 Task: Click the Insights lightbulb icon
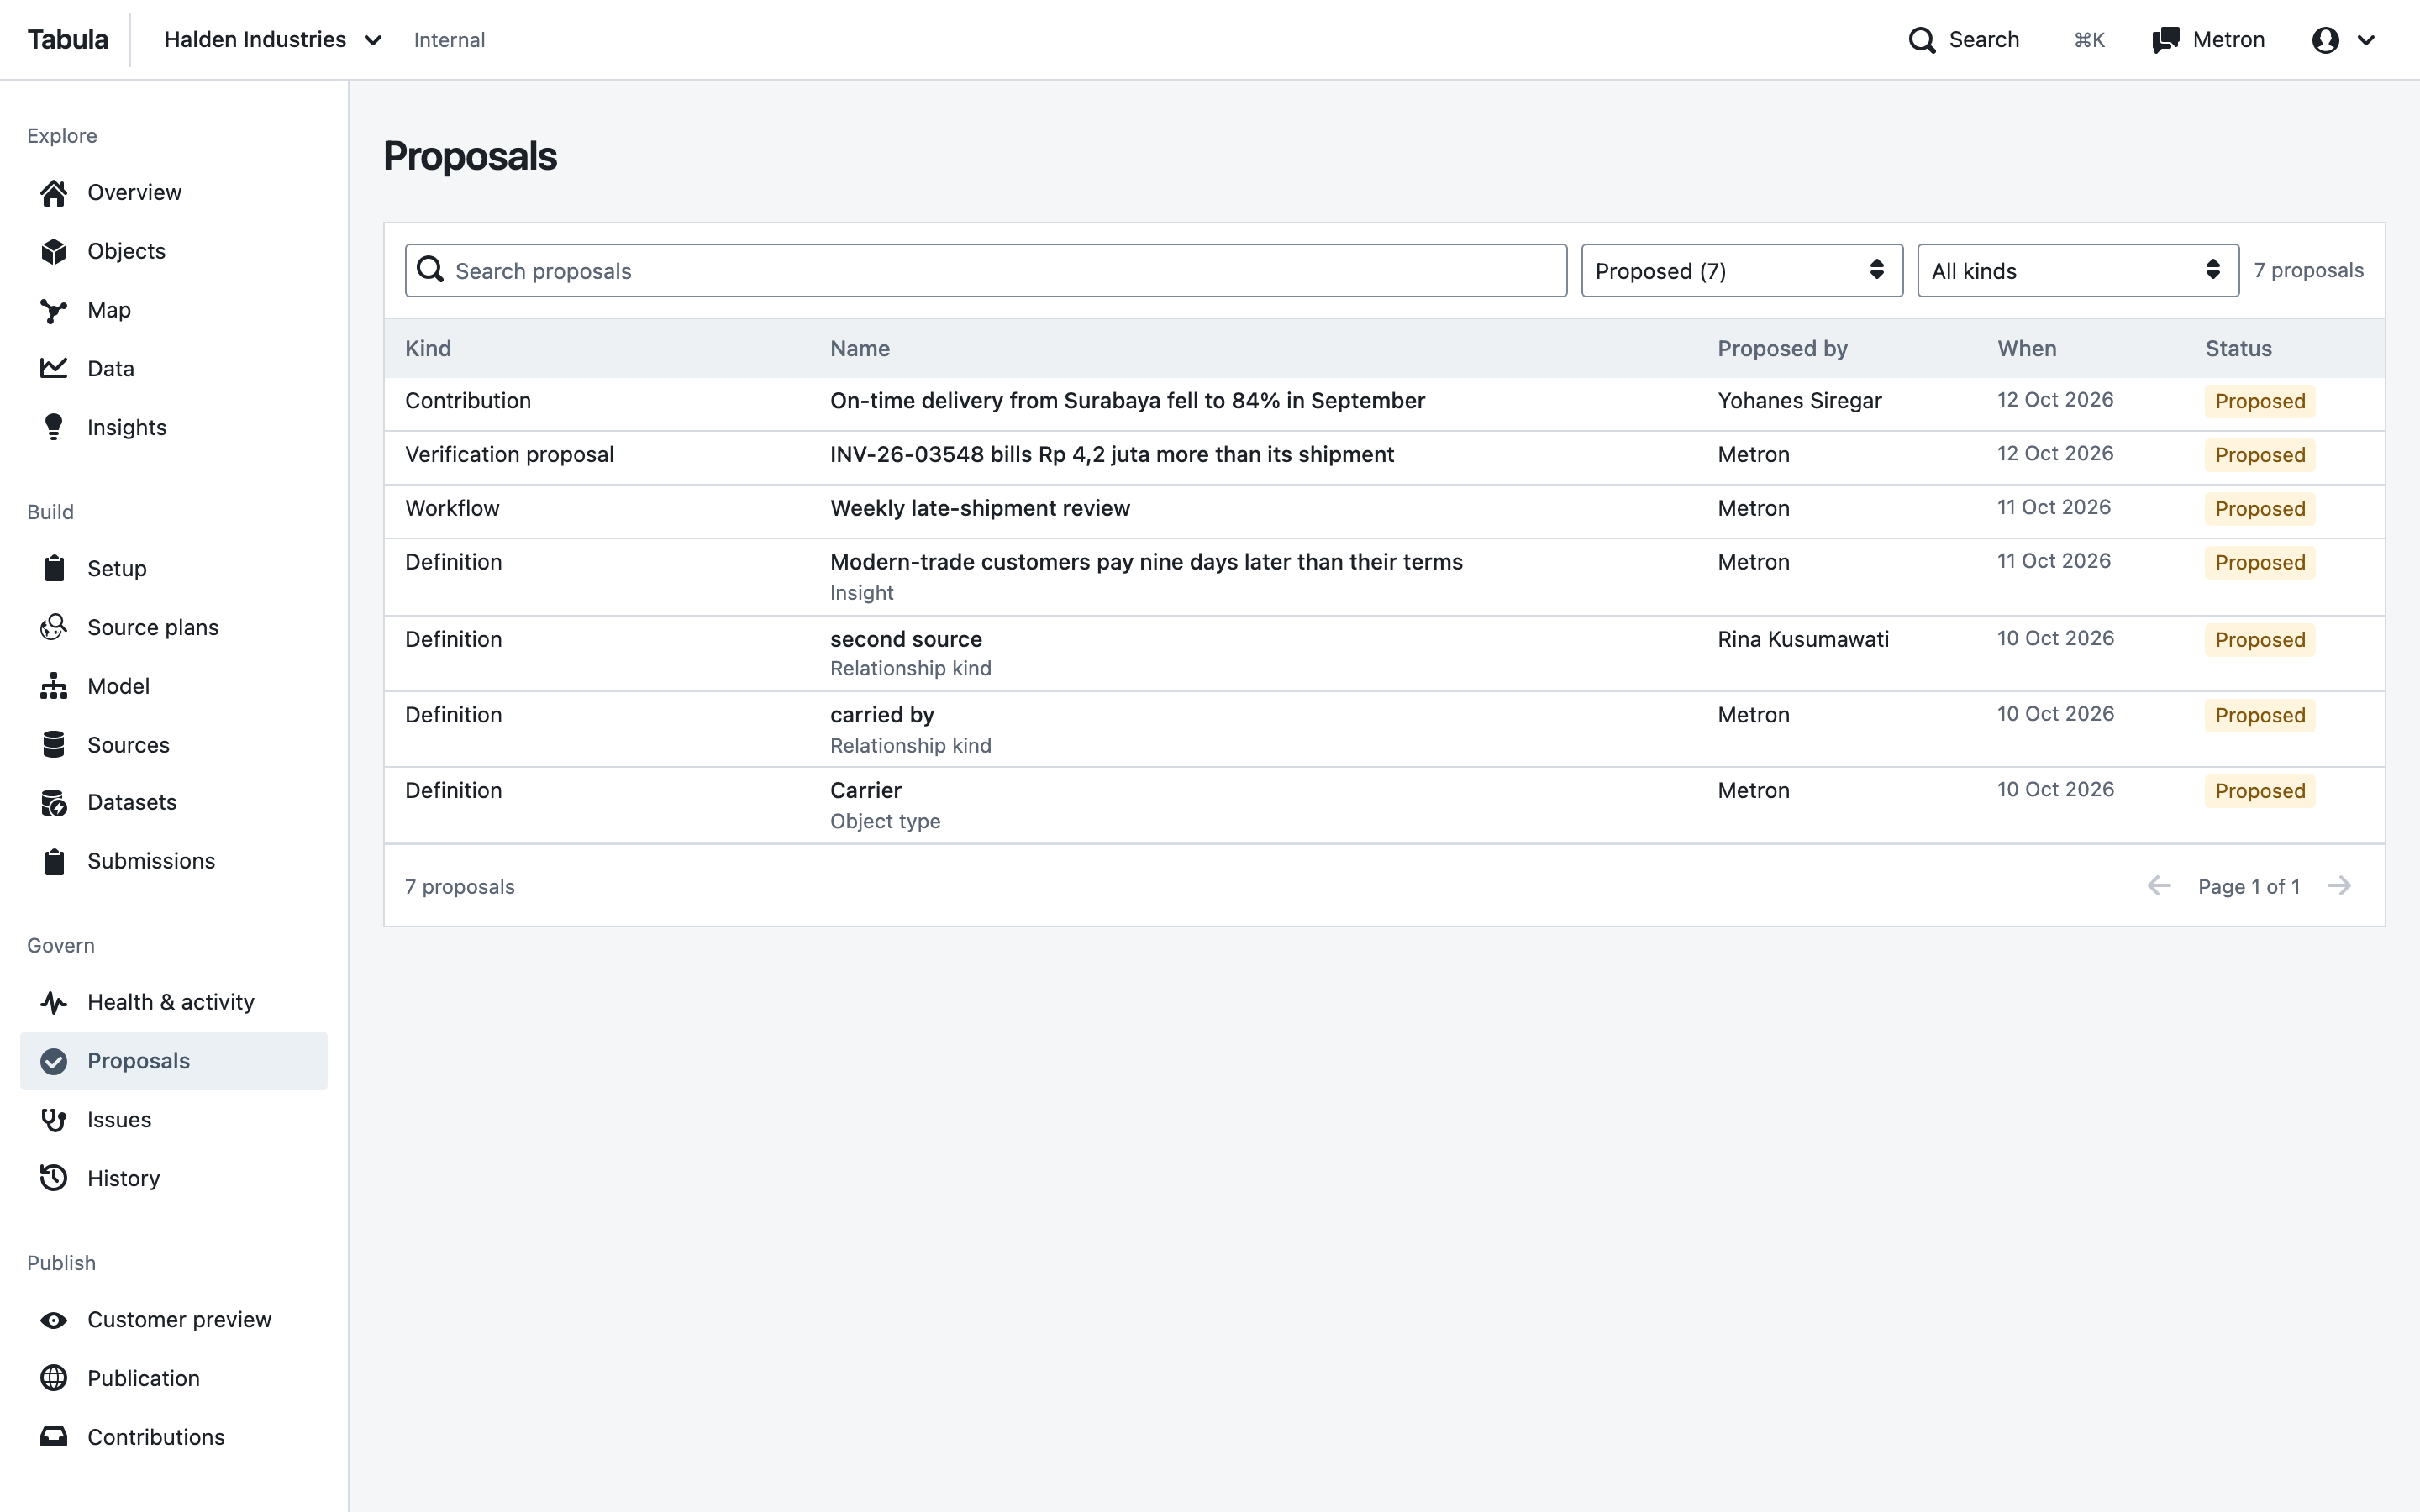pyautogui.click(x=54, y=428)
